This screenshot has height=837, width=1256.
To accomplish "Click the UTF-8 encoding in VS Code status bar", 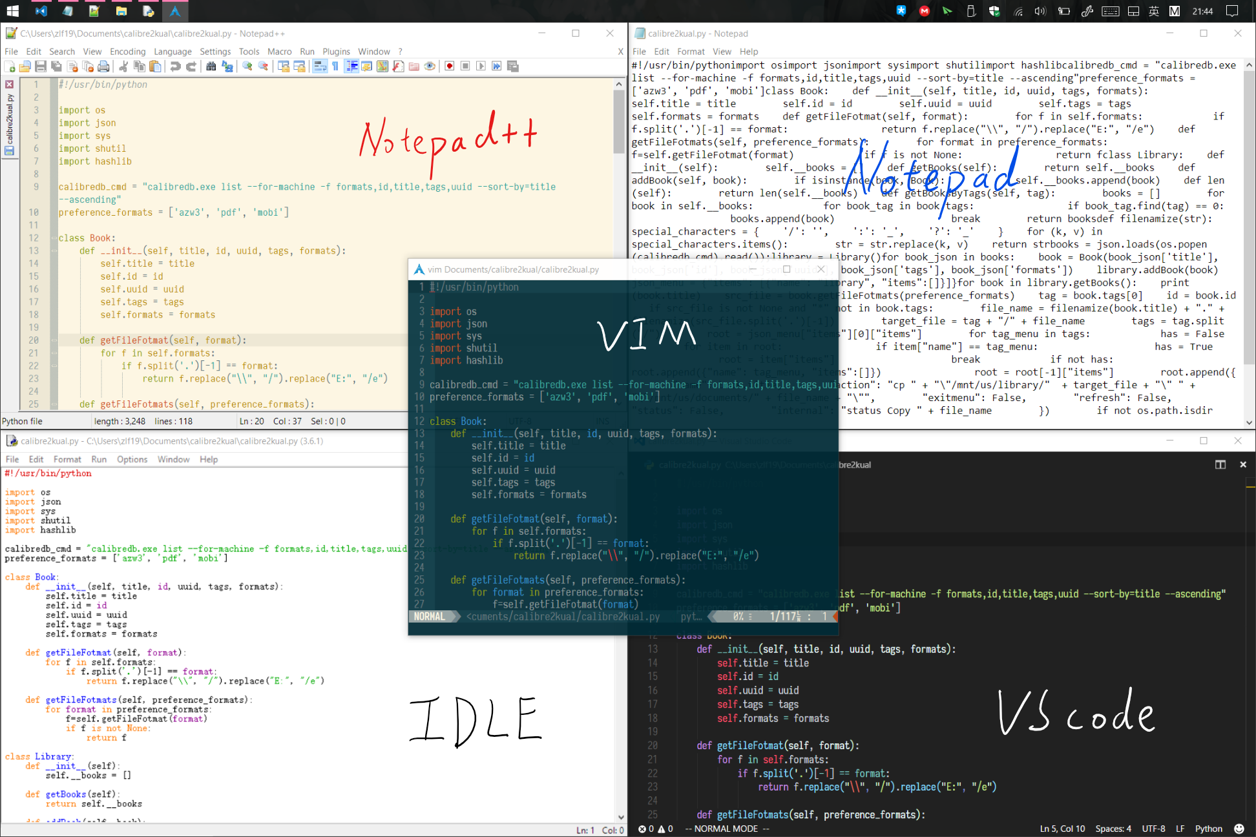I will [x=1153, y=829].
